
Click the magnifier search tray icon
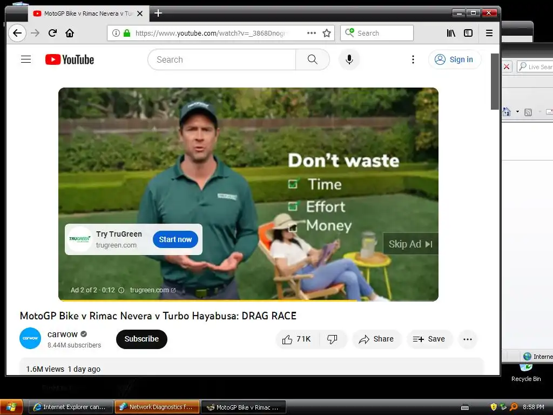click(x=514, y=407)
